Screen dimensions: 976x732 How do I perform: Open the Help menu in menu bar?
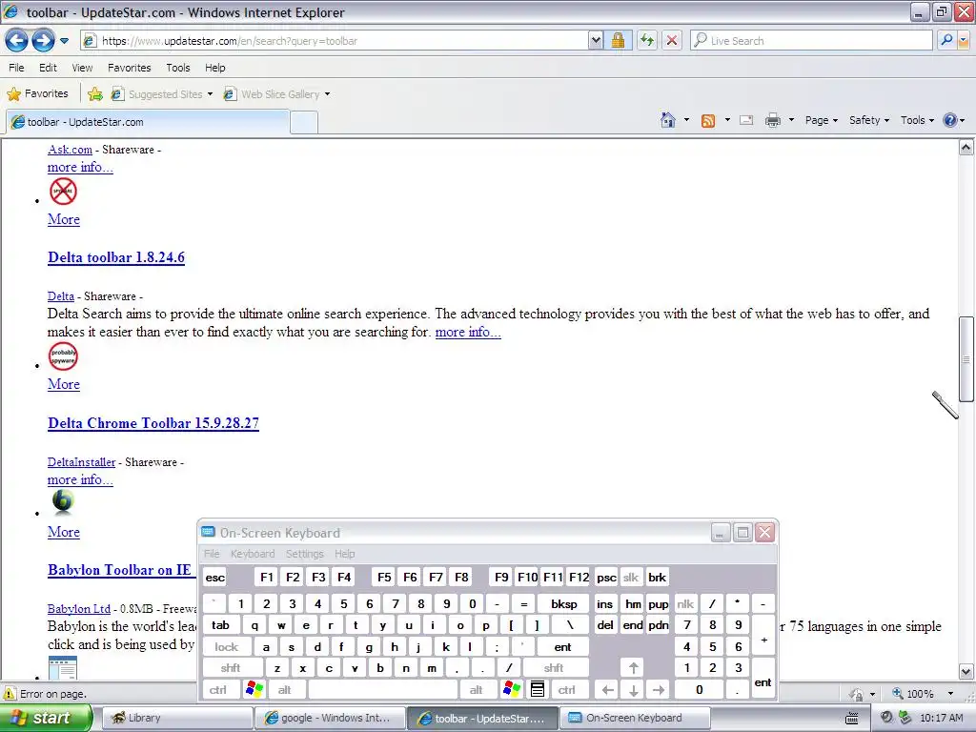coord(215,68)
